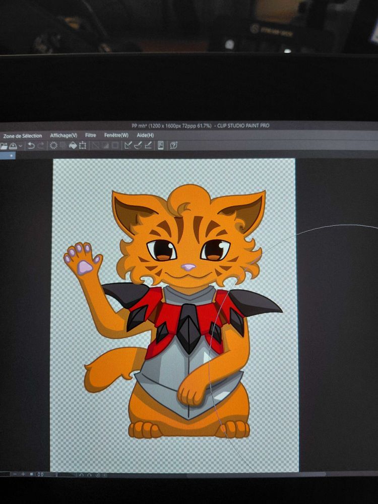Open the Zone de Sélection menu
This screenshot has width=378, height=504.
(x=23, y=136)
